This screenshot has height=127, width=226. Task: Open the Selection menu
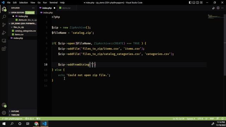tap(24, 2)
